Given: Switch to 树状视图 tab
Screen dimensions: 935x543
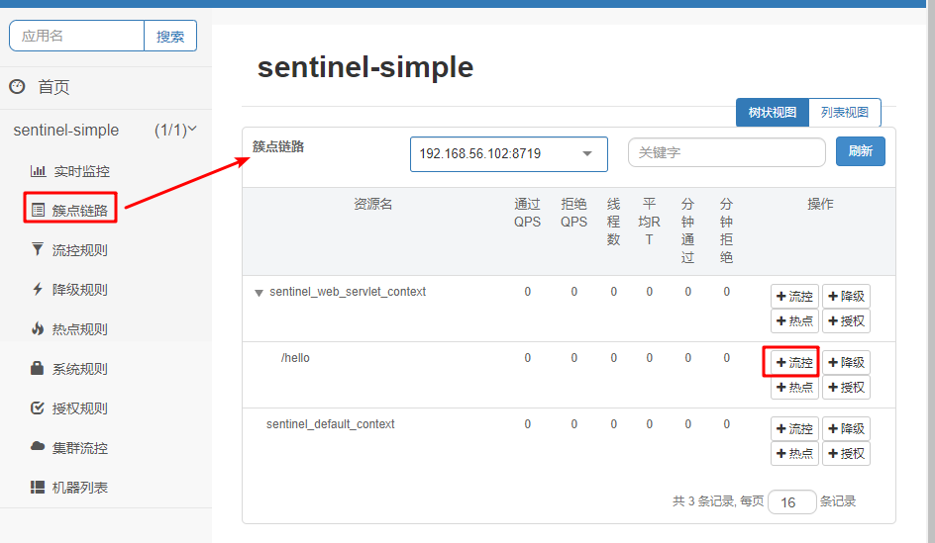Looking at the screenshot, I should point(773,112).
